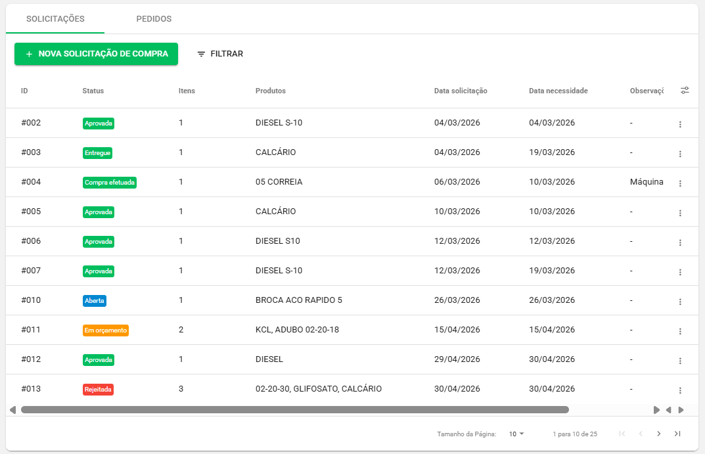705x454 pixels.
Task: Click the Em orçamento badge on #011
Action: 106,330
